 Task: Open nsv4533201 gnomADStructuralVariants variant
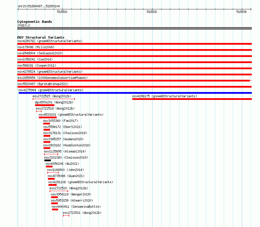coord(71,115)
